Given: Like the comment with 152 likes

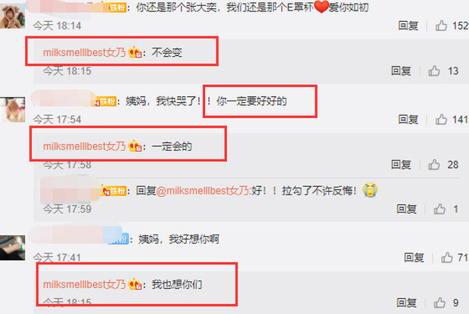Looking at the screenshot, I should pyautogui.click(x=441, y=26).
